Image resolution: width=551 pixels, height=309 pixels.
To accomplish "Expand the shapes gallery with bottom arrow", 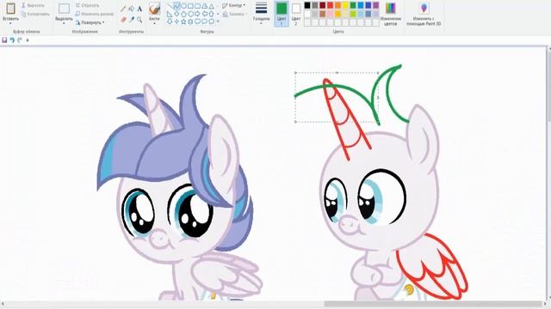I will [218, 21].
